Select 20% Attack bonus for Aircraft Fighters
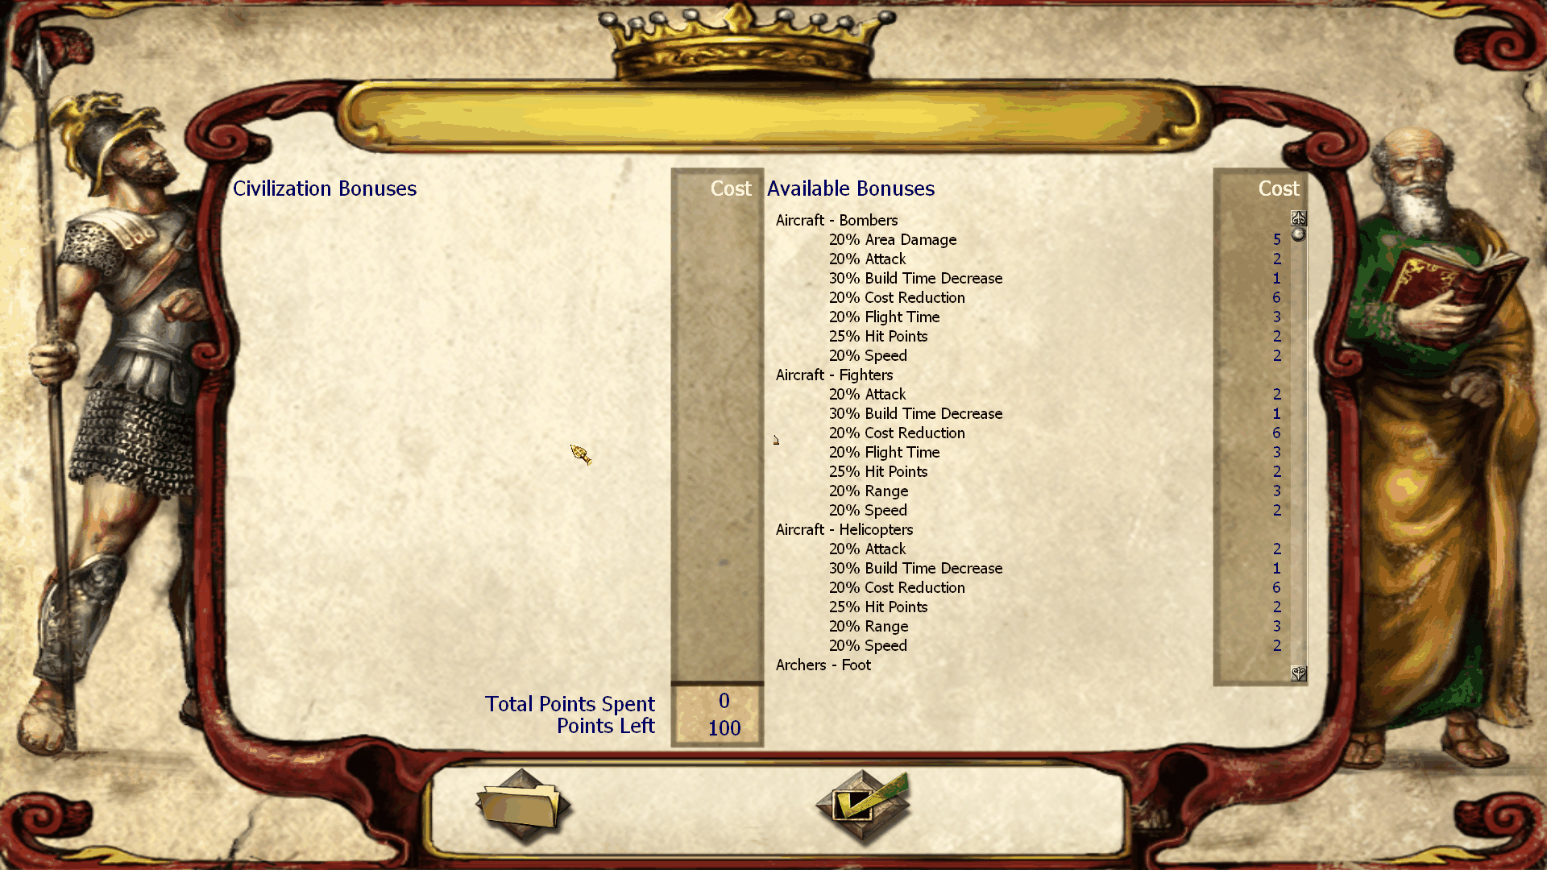Screen dimensions: 1547x870 click(868, 394)
